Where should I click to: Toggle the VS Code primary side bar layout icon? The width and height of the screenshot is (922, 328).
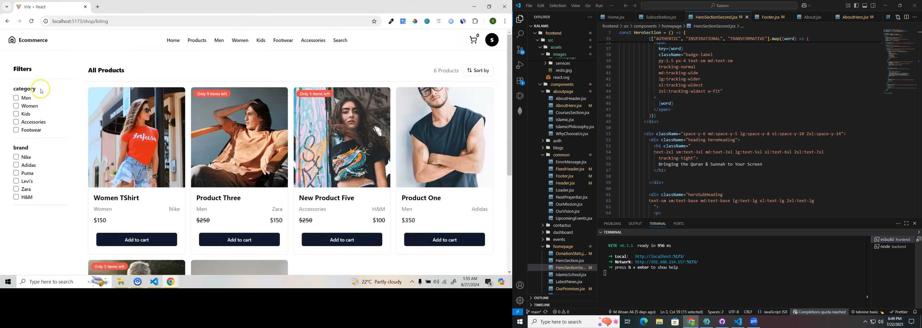point(856,6)
